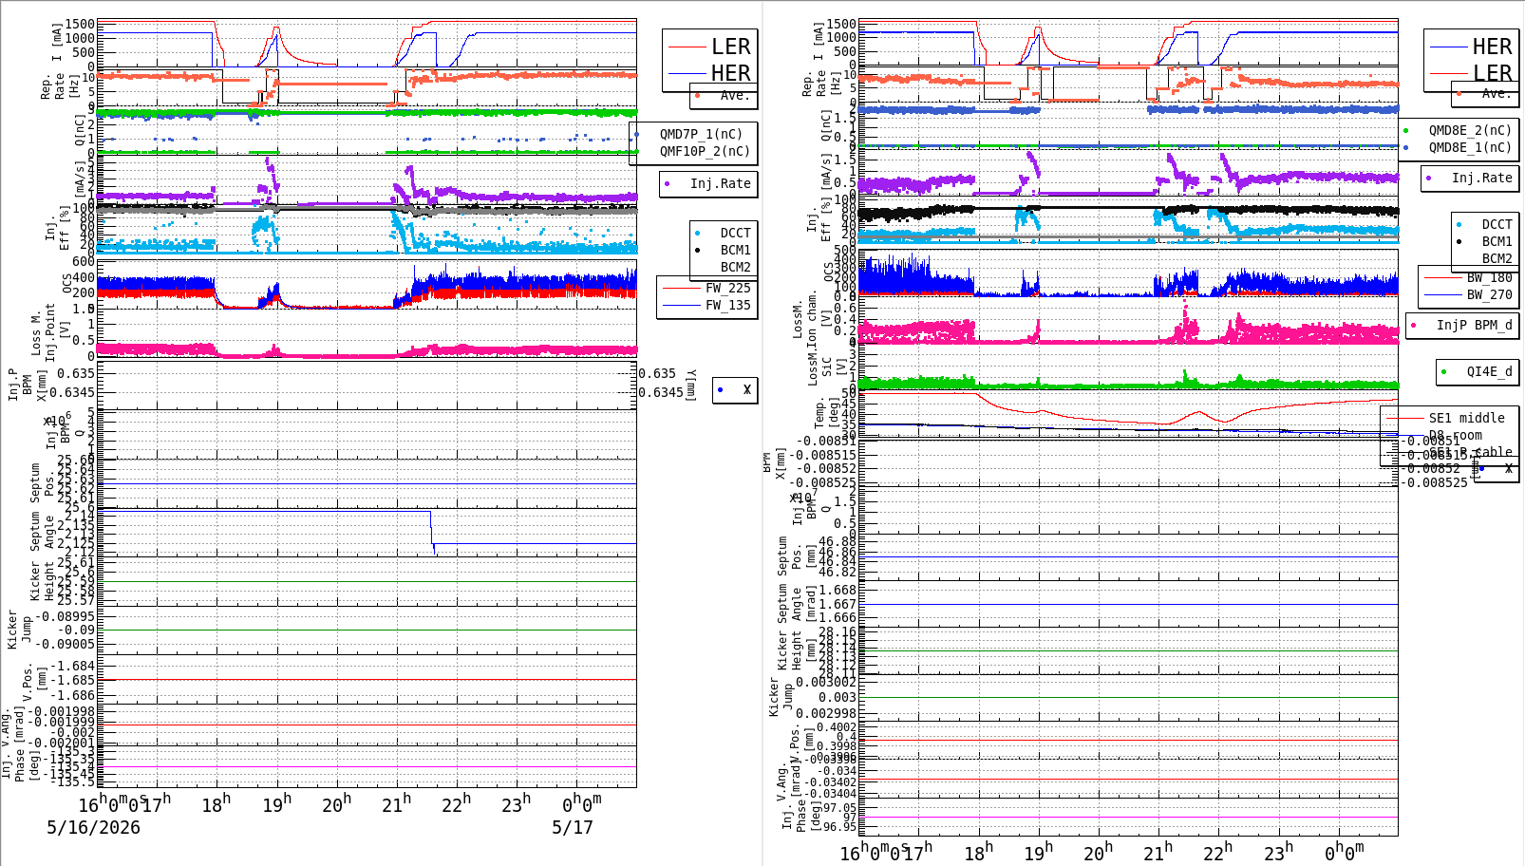Screen dimensions: 1525x866
Task: Click the DCCT legend entry in left plot
Action: click(x=735, y=233)
